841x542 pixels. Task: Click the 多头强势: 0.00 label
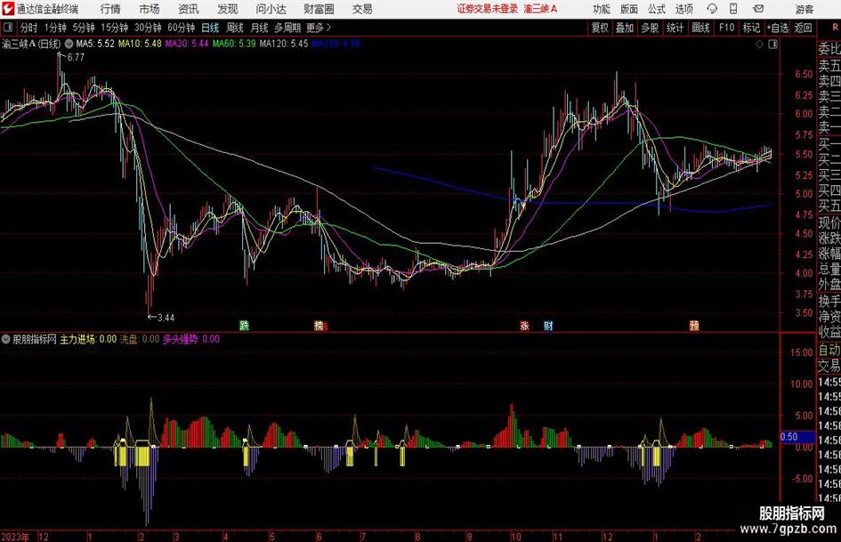tap(191, 339)
